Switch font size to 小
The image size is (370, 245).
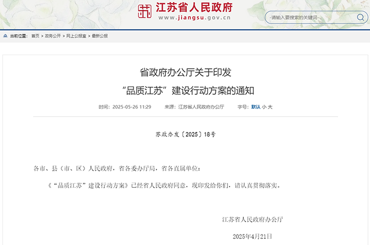click(264, 107)
